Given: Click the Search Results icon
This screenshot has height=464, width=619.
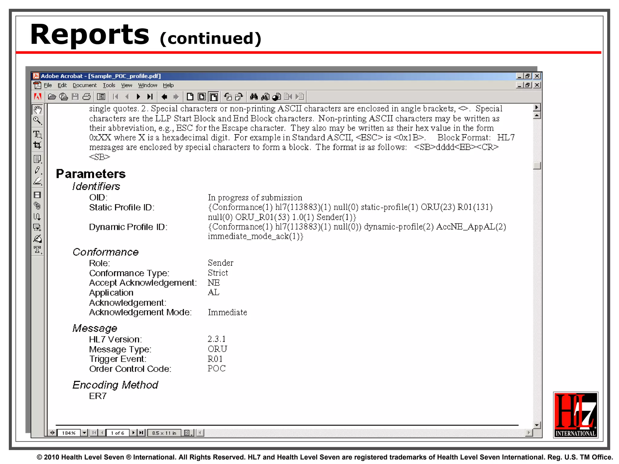Looking at the screenshot, I should [277, 97].
